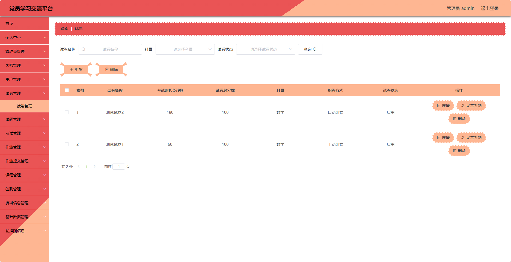The width and height of the screenshot is (511, 262).
Task: Click the edit pencil icon of 设置考题 for 测试试卷2
Action: 463,106
